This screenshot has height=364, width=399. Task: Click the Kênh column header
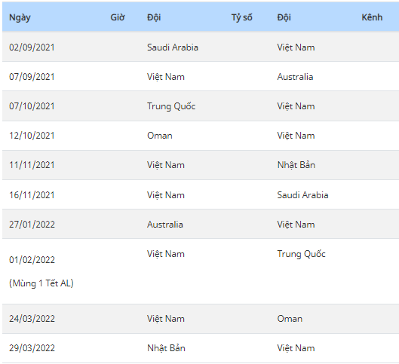click(372, 17)
